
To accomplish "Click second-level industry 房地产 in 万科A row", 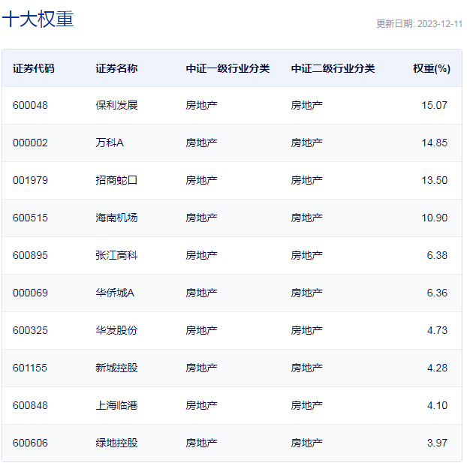I will 306,143.
